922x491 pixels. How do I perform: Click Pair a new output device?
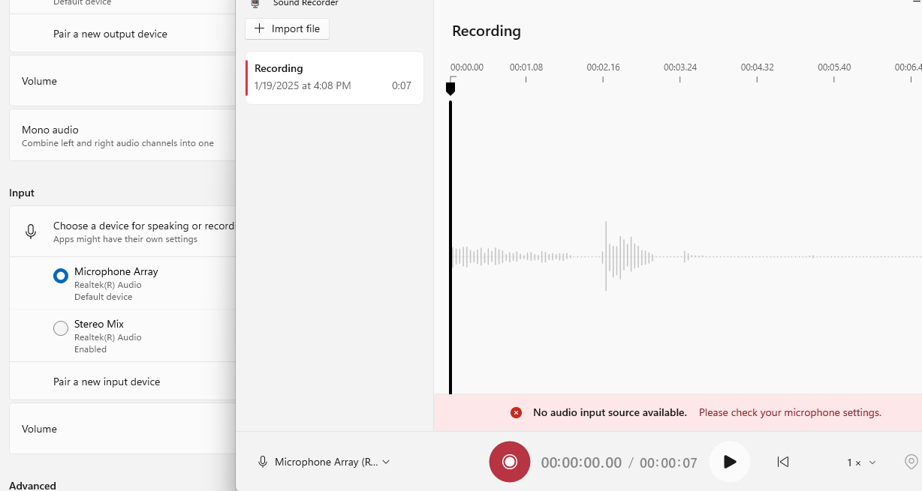(x=110, y=34)
